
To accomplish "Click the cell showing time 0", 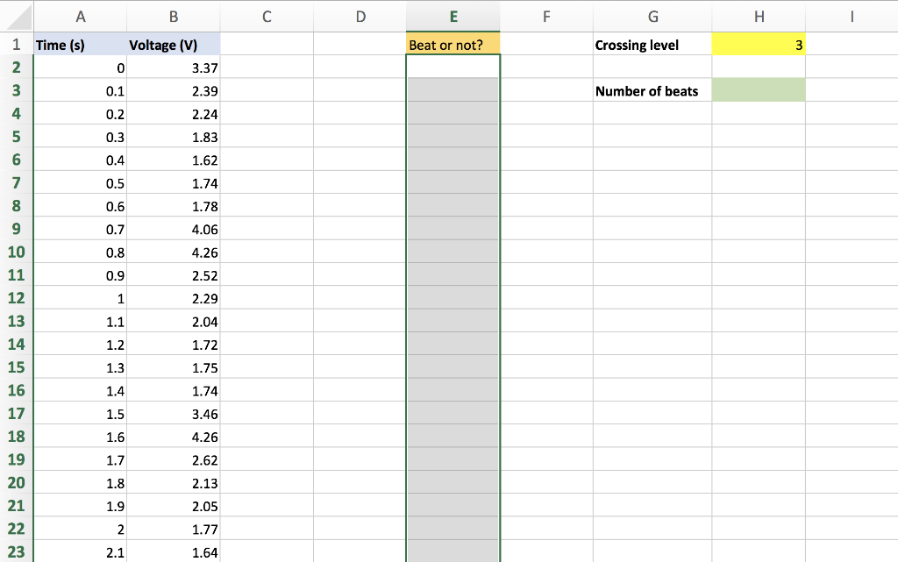I will 80,68.
